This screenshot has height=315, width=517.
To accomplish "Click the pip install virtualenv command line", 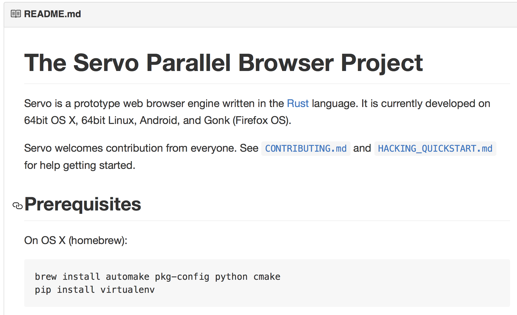I will point(95,290).
